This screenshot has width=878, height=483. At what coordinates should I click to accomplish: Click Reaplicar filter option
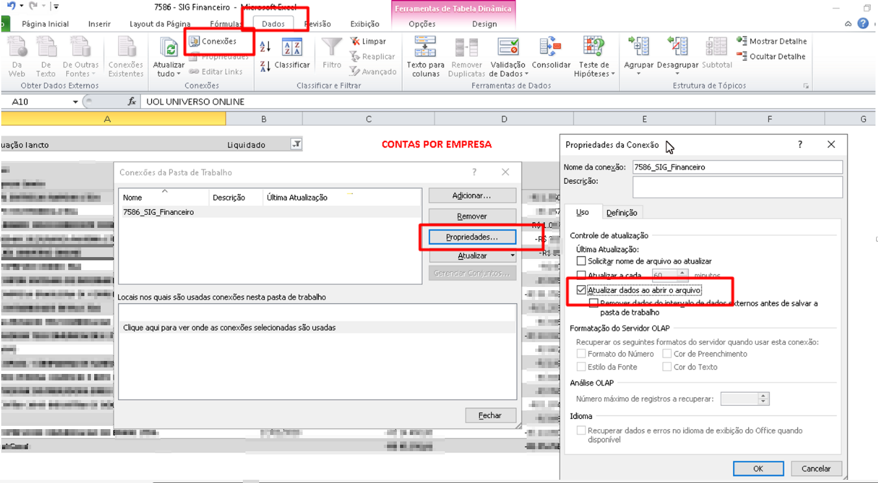pos(372,56)
